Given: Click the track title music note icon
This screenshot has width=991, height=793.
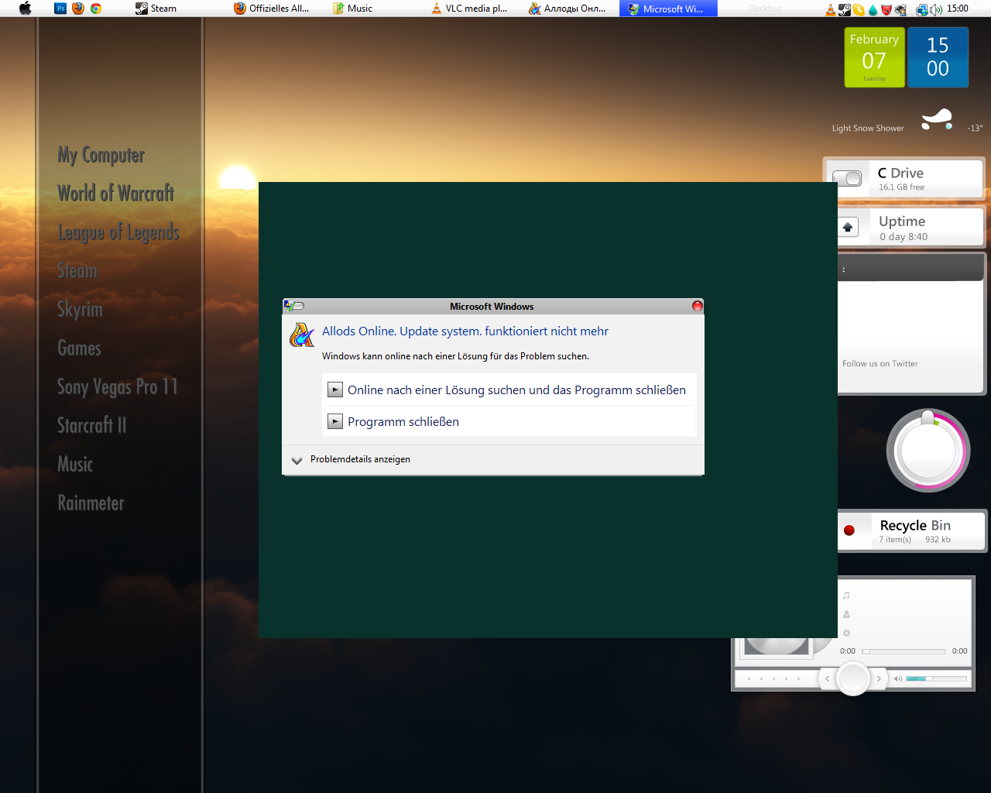Looking at the screenshot, I should [846, 596].
